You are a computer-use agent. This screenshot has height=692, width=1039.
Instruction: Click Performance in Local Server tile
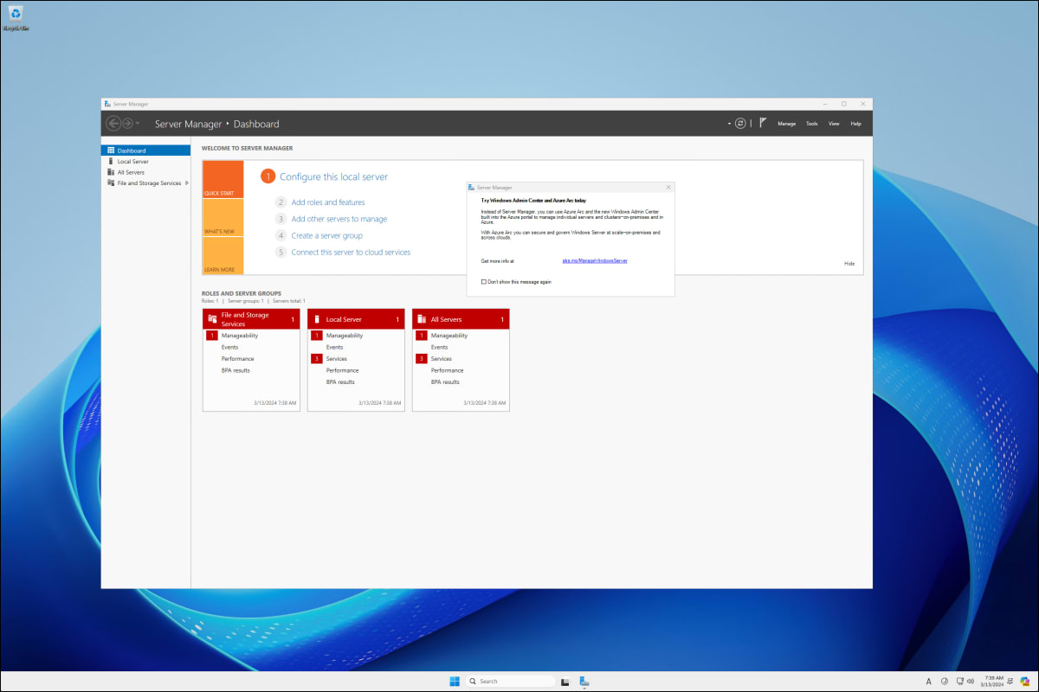[343, 370]
